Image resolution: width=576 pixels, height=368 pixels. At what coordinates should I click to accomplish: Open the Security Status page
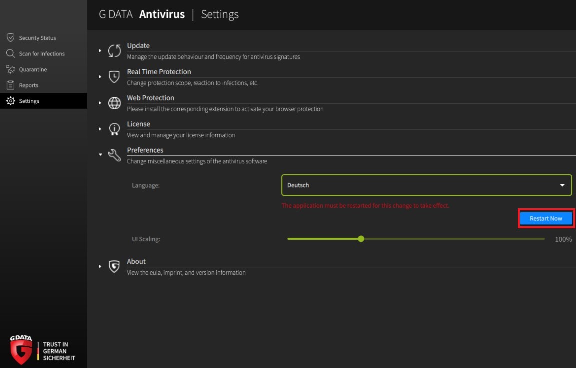(44, 38)
